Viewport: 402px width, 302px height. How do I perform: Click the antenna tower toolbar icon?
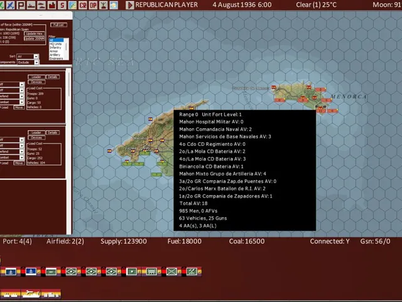[103, 5]
